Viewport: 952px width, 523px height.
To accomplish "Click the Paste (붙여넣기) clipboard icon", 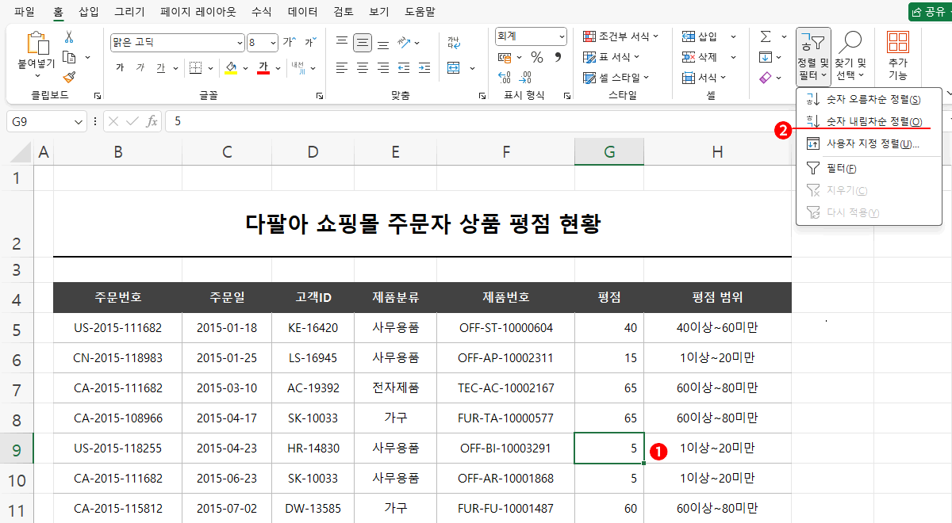I will 36,44.
